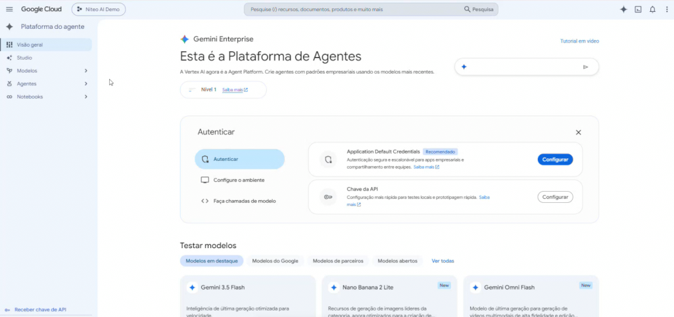This screenshot has width=674, height=317.
Task: Click the Google Cloud logo
Action: (41, 9)
